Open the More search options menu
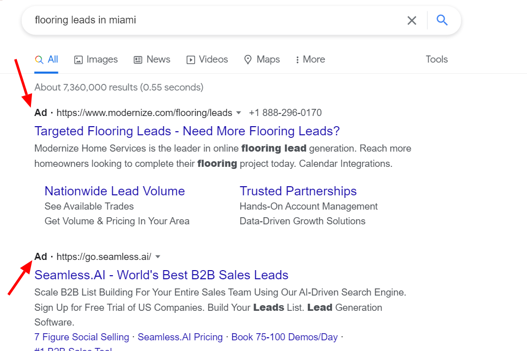 tap(310, 60)
